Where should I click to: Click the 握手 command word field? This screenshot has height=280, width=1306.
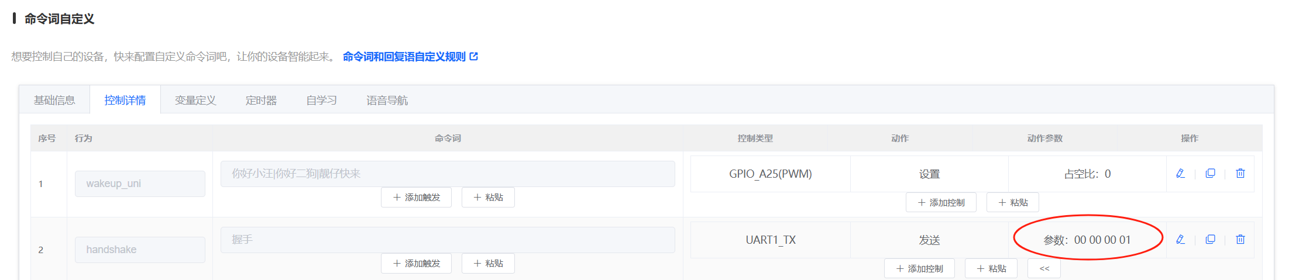(448, 240)
